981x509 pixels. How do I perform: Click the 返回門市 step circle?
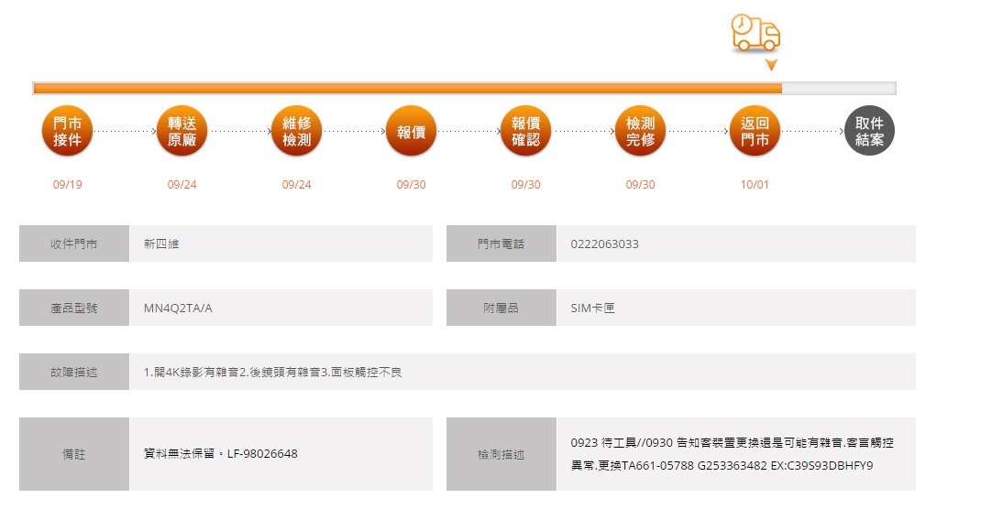coord(755,131)
